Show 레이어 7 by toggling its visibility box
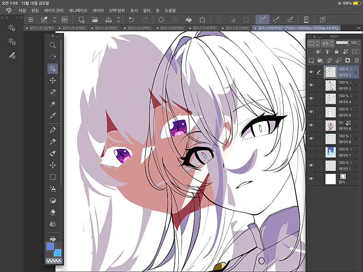The image size is (363, 272). tap(311, 152)
